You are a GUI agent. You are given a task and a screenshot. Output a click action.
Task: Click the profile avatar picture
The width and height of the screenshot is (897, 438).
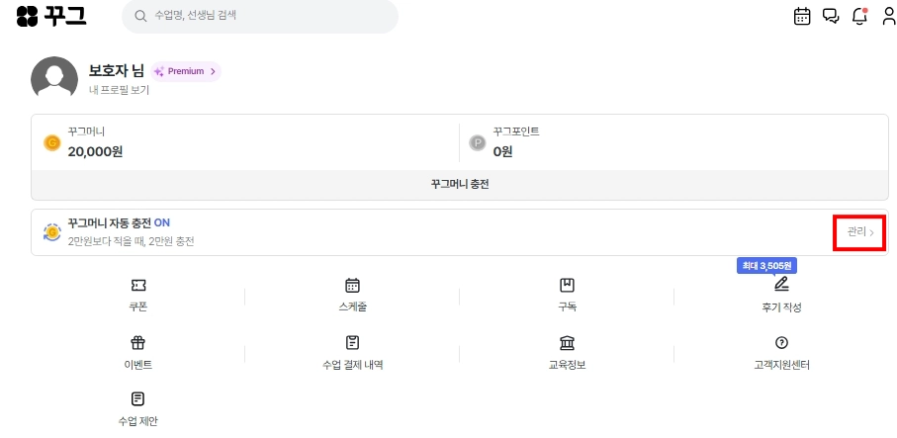click(54, 78)
